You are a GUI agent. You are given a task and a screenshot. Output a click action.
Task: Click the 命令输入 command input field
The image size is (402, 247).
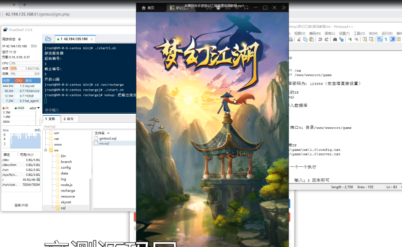click(x=89, y=110)
